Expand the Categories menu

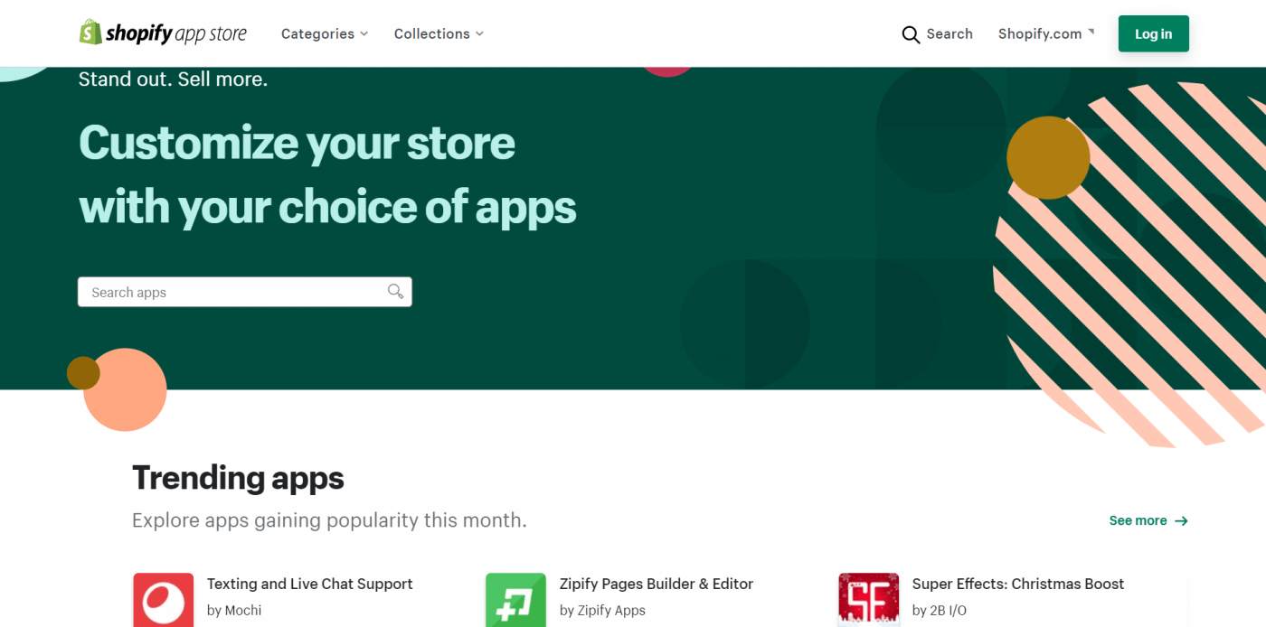[325, 33]
